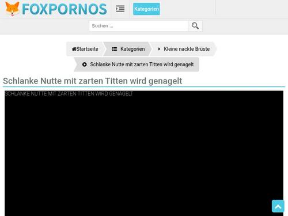
Task: Click the uppercase title overlay inside the video player
Action: 69,94
